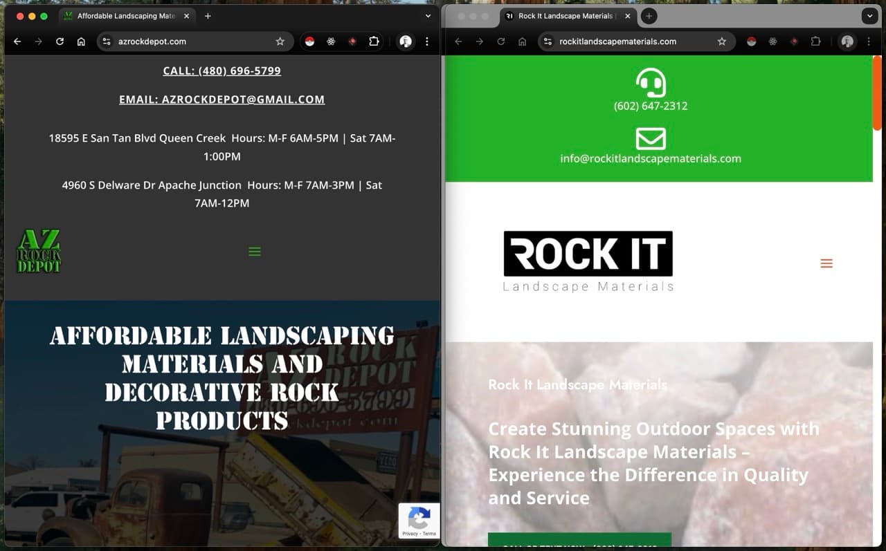Email info@rockitlandscapematerials.com link
The image size is (886, 551).
[651, 158]
